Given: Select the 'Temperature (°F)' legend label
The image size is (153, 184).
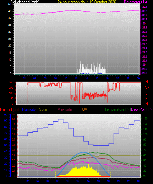Looking at the screenshot, I should [118, 109].
